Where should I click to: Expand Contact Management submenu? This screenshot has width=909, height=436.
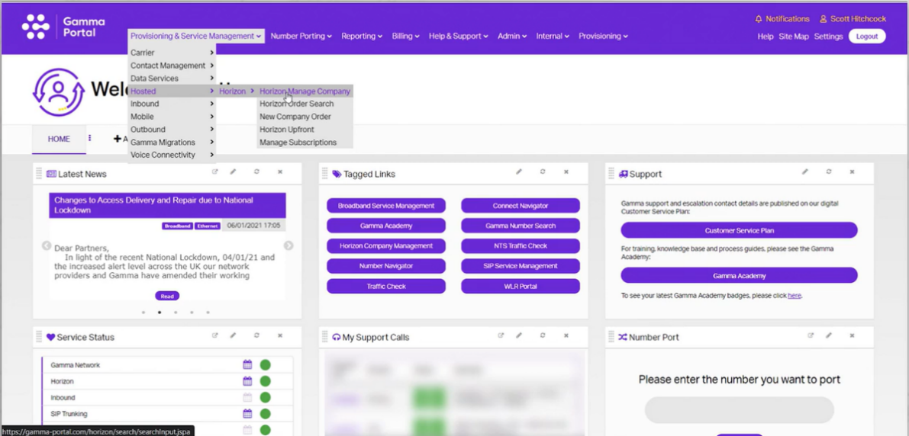point(172,66)
